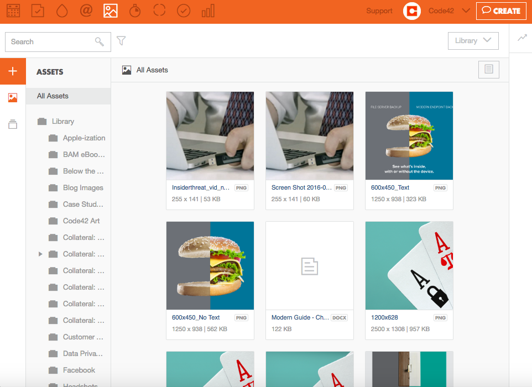Open the Screen Shot 2016 laptop thumbnail

[x=310, y=135]
